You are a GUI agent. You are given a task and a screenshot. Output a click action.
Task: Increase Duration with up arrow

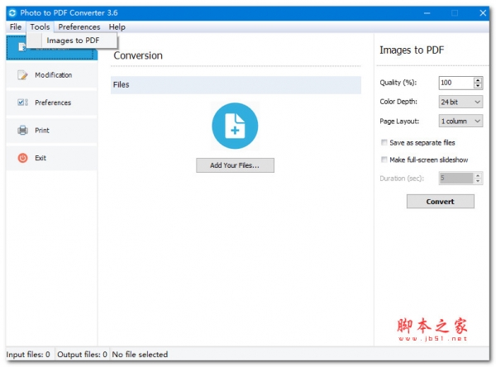478,175
